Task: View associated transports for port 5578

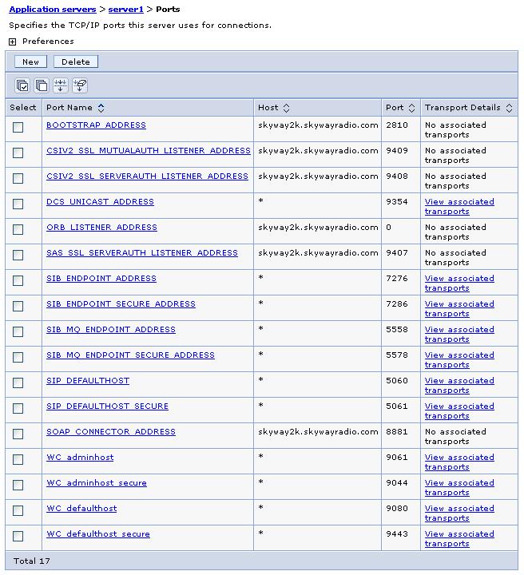Action: tap(459, 360)
